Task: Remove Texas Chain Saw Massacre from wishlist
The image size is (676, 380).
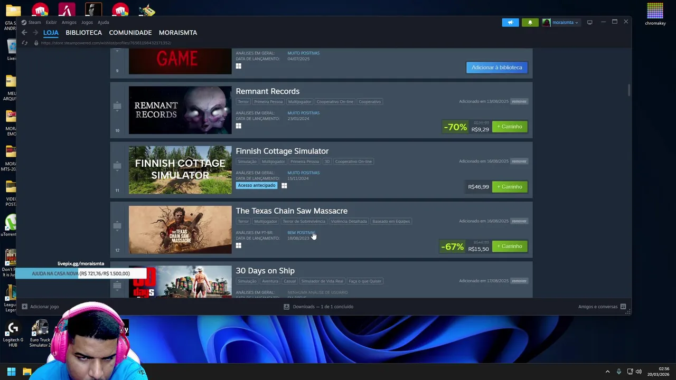Action: click(x=519, y=221)
